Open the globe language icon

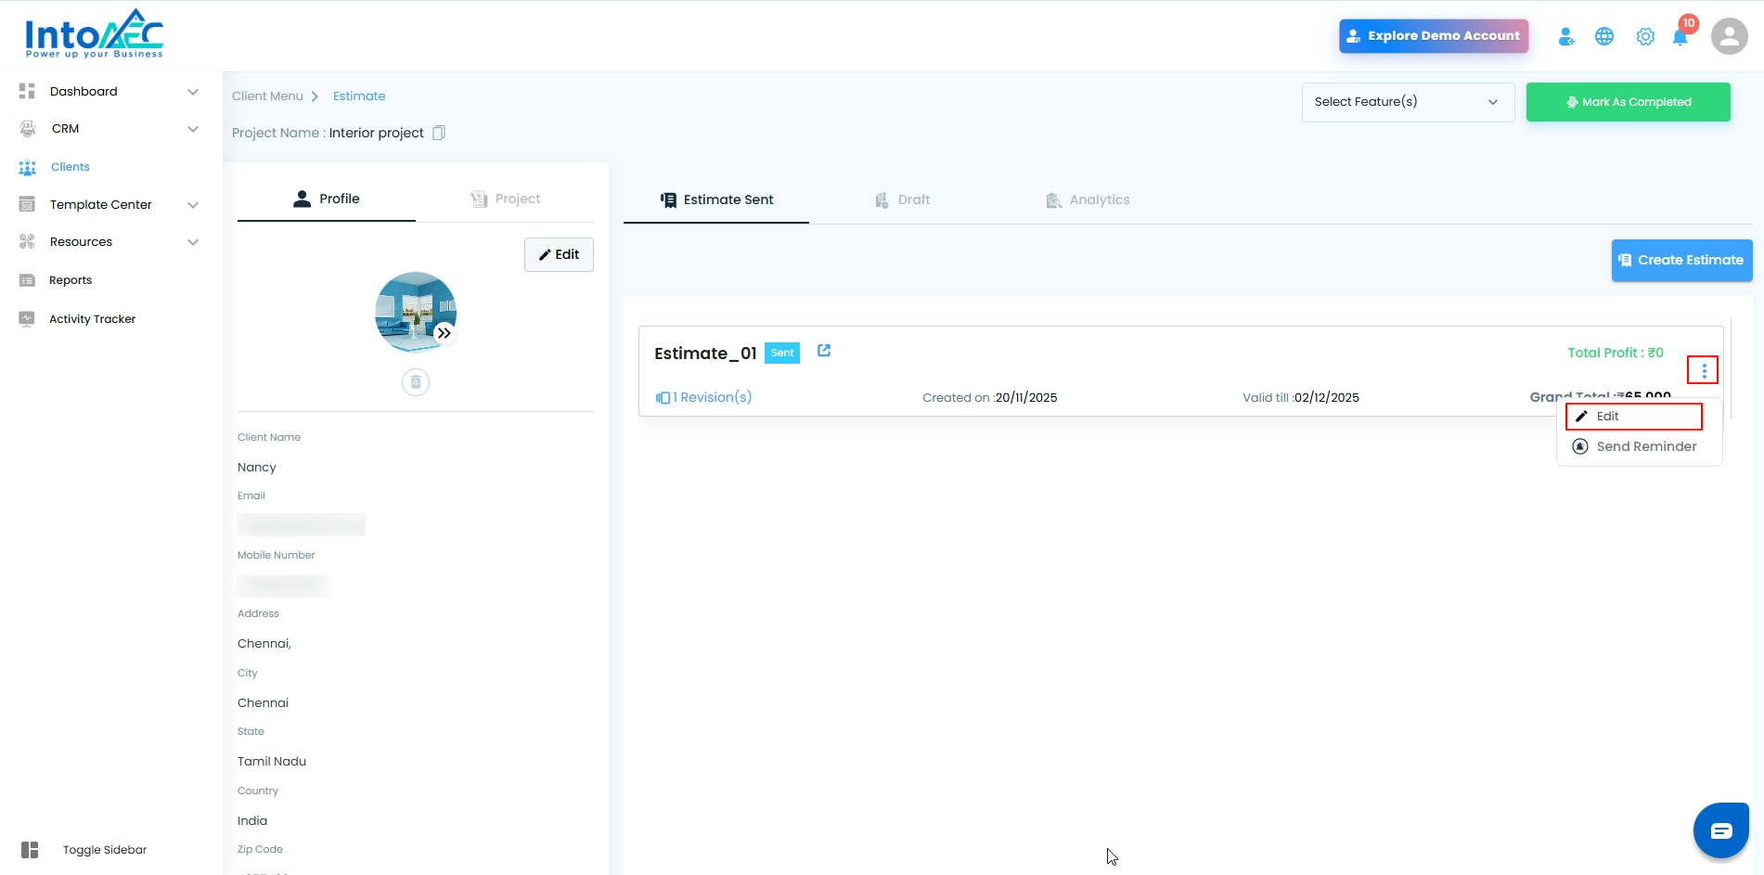[1604, 36]
